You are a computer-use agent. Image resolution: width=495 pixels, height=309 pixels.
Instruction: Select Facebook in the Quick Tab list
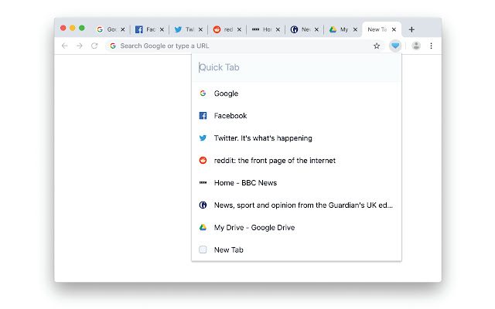(296, 116)
